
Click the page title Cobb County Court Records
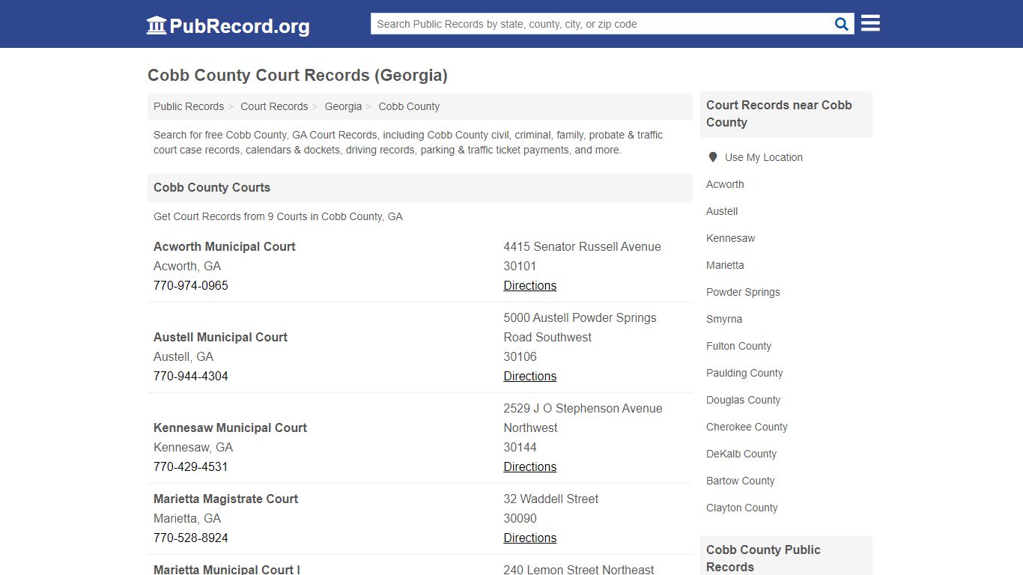pyautogui.click(x=297, y=76)
